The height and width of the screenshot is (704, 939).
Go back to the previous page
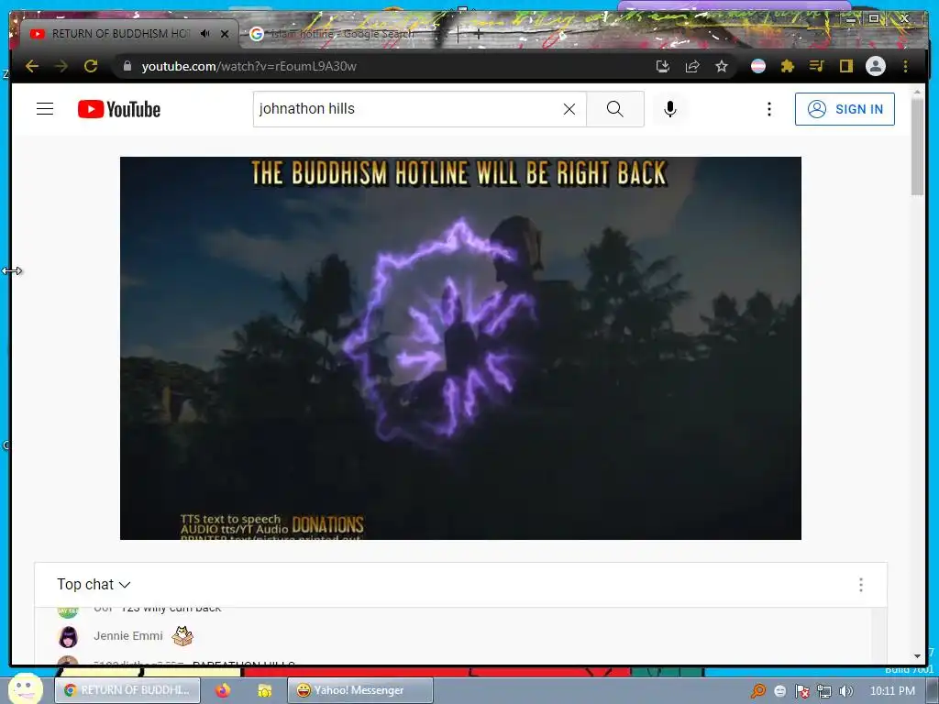click(x=32, y=66)
